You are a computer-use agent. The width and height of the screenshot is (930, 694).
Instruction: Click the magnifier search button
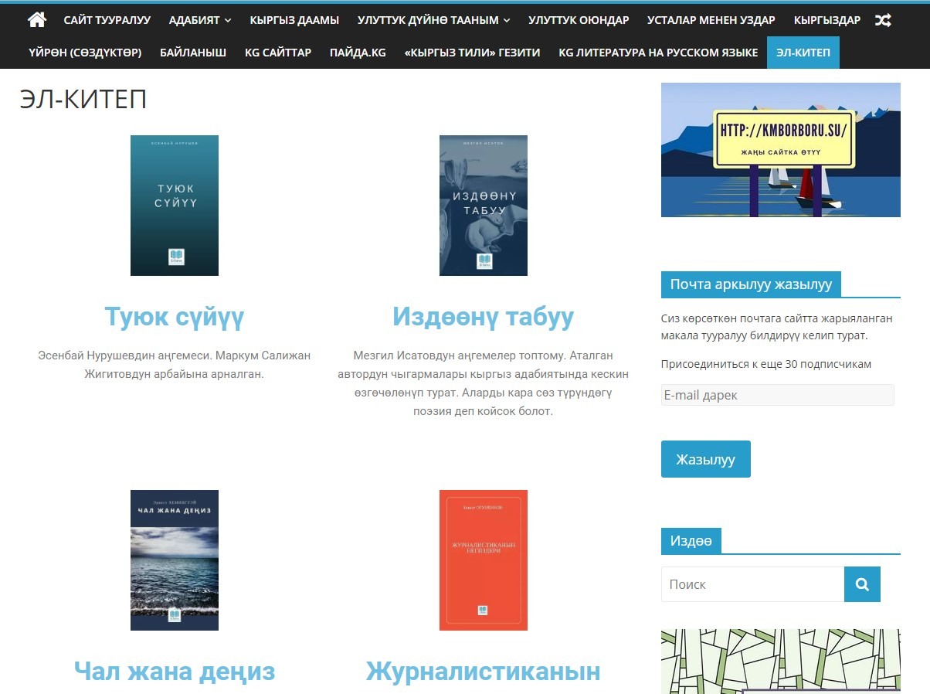pyautogui.click(x=862, y=584)
